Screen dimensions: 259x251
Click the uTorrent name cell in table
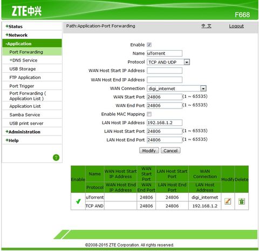[x=94, y=197]
